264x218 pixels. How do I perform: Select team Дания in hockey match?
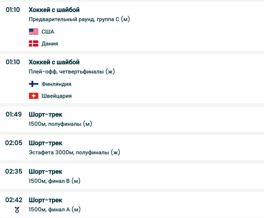pyautogui.click(x=50, y=44)
